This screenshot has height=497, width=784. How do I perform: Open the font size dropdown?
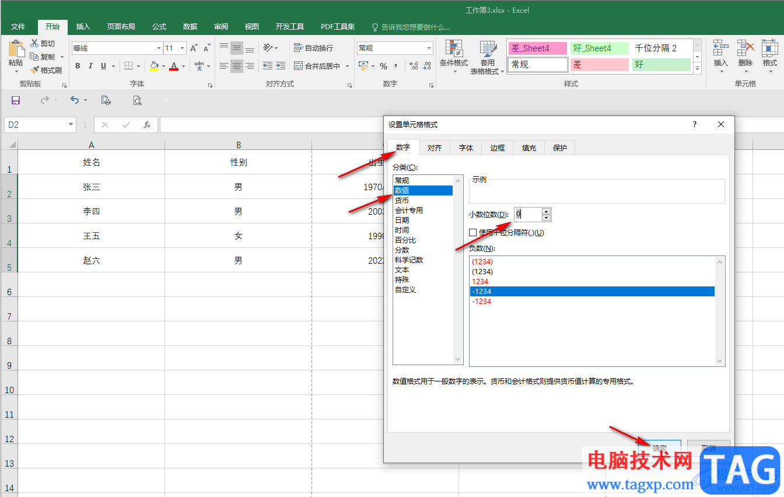point(183,48)
